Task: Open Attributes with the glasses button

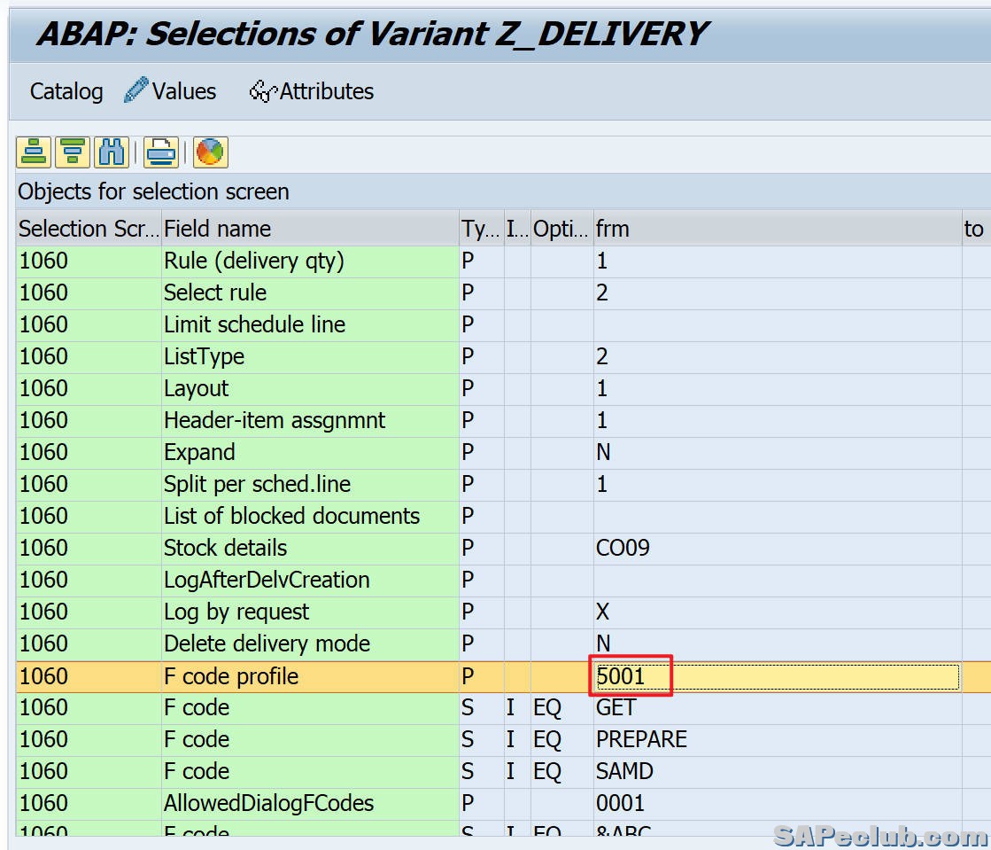Action: click(312, 91)
